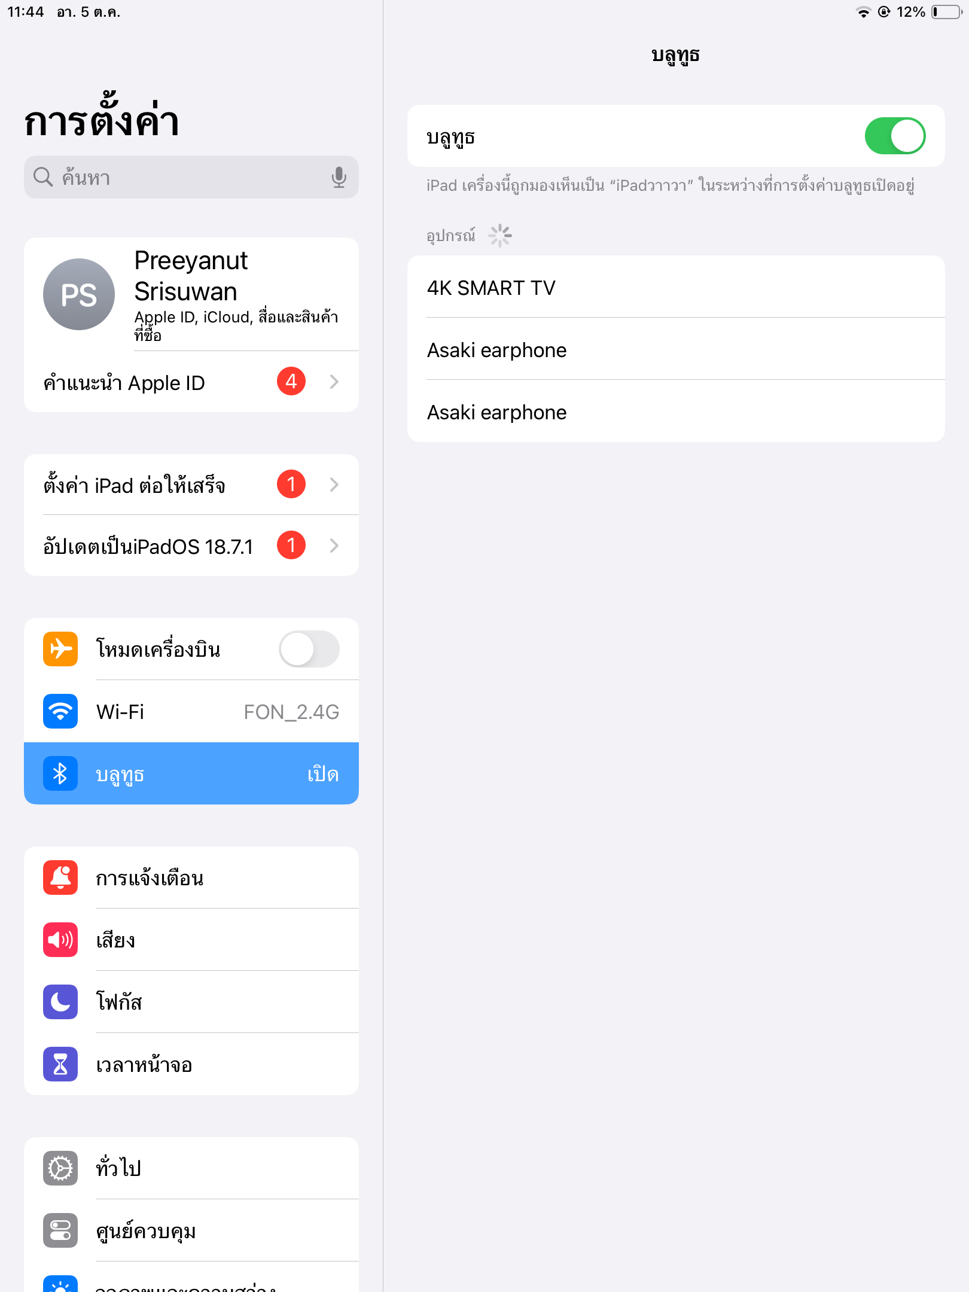Image resolution: width=969 pixels, height=1292 pixels.
Task: Enable Airplane mode switch
Action: [309, 649]
